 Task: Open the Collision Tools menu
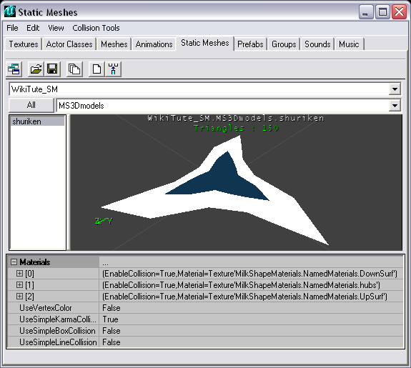(96, 28)
